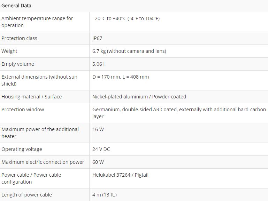This screenshot has width=268, height=201.
Task: Click the Helukabel 37264 / Pigtail value
Action: 120,175
